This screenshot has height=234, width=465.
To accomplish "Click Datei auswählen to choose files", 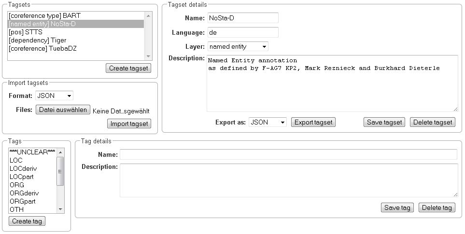I will (63, 110).
